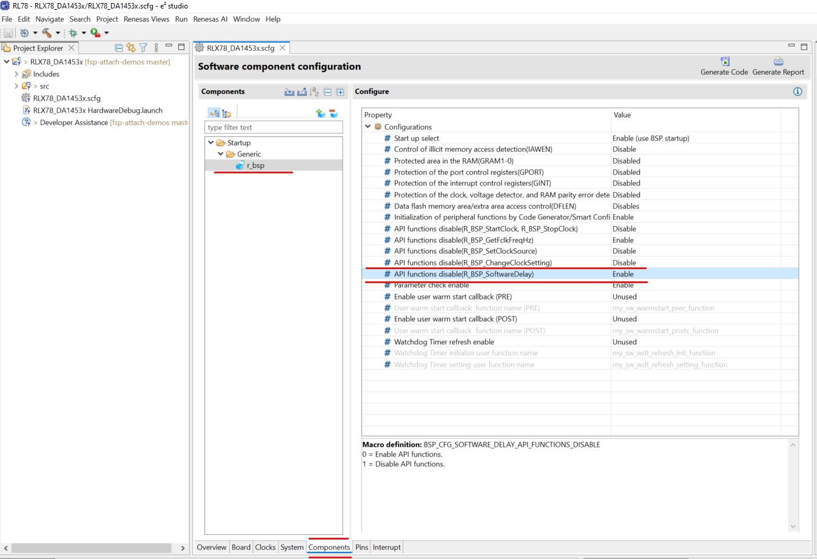
Task: Minimize the editor area pane
Action: click(792, 46)
